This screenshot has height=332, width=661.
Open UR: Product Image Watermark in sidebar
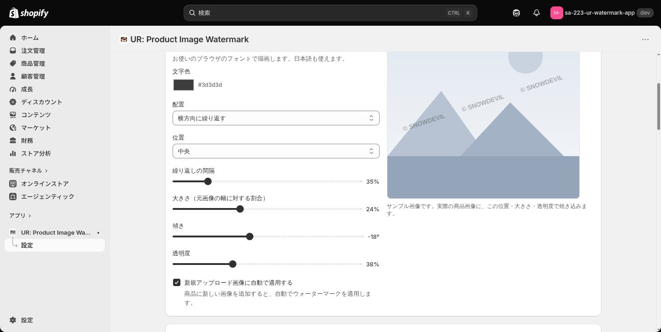[x=55, y=232]
